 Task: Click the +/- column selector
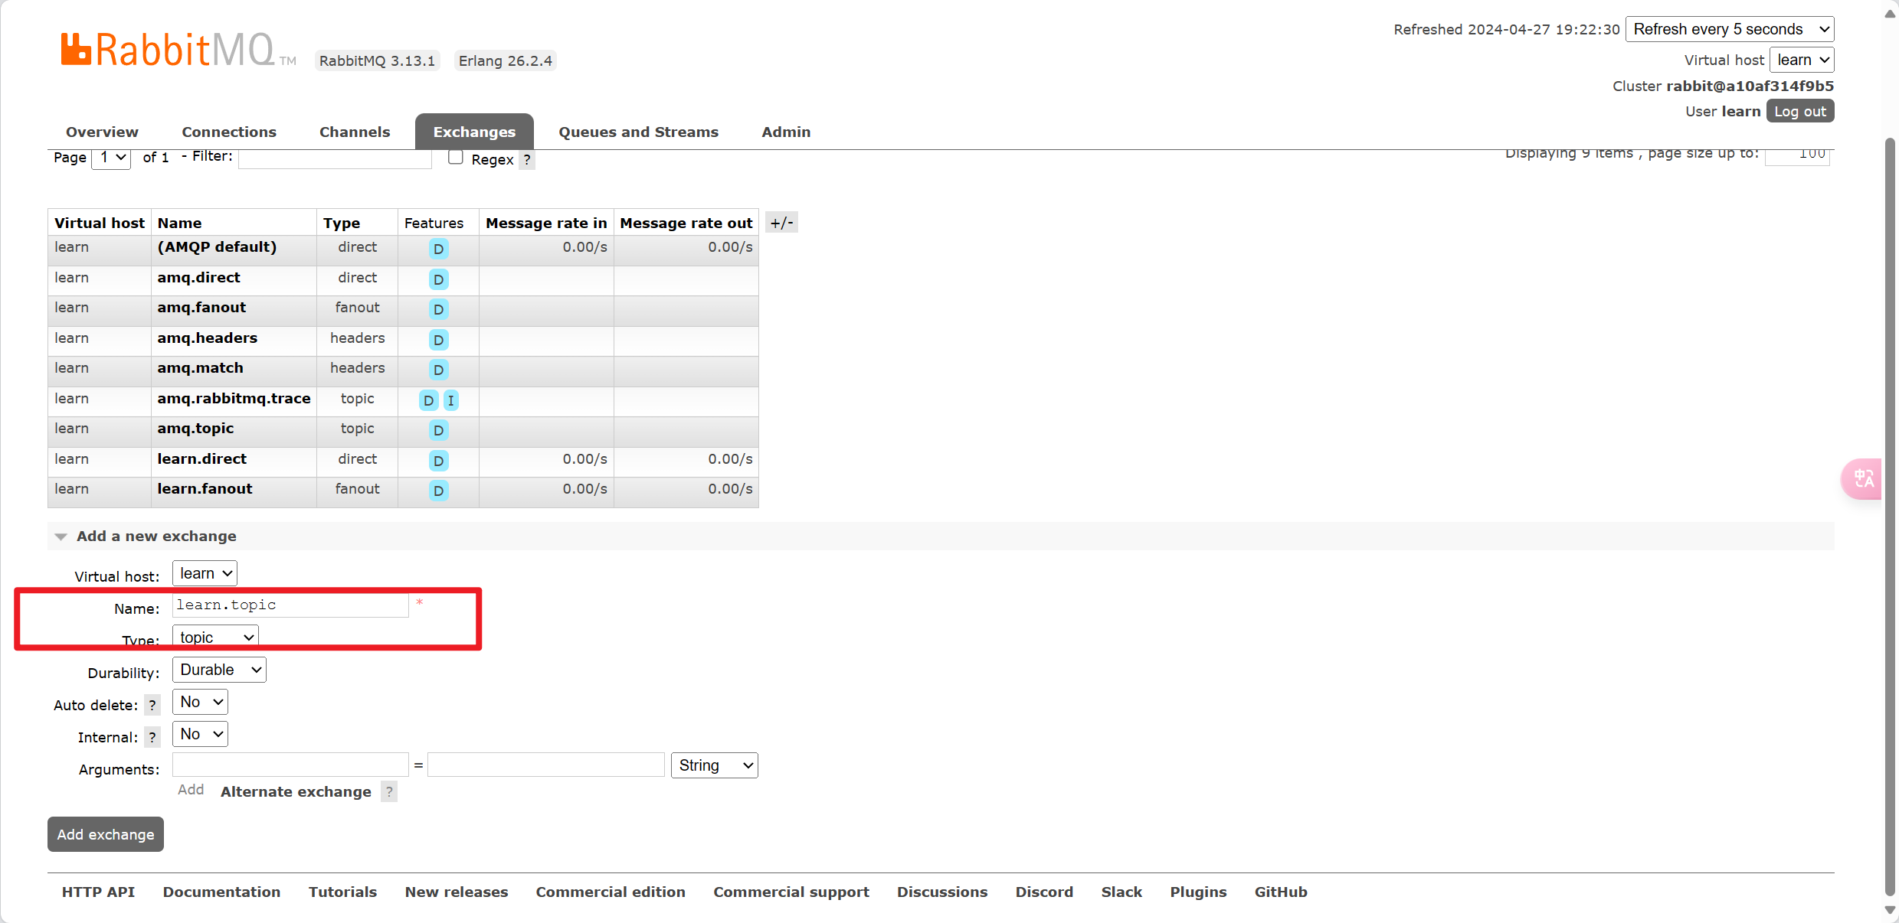(781, 223)
